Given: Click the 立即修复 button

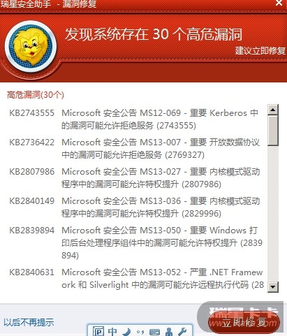Looking at the screenshot, I should pos(244,322).
